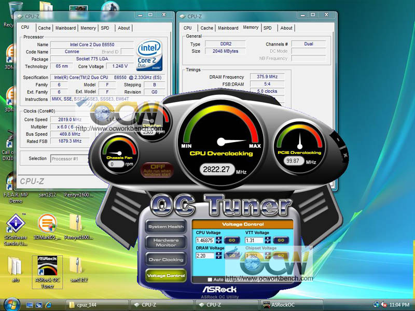
Task: Click the muted volume tray icon
Action: [383, 305]
